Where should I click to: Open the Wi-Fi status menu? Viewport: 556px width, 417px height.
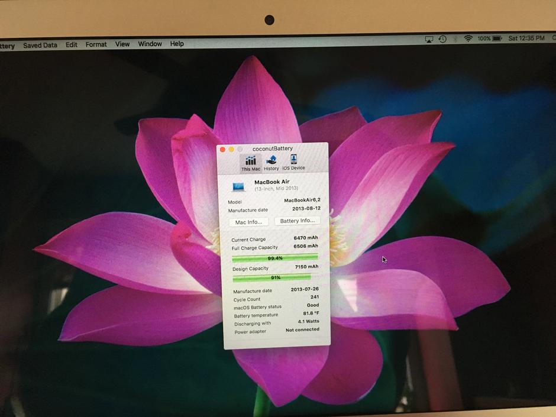[468, 38]
